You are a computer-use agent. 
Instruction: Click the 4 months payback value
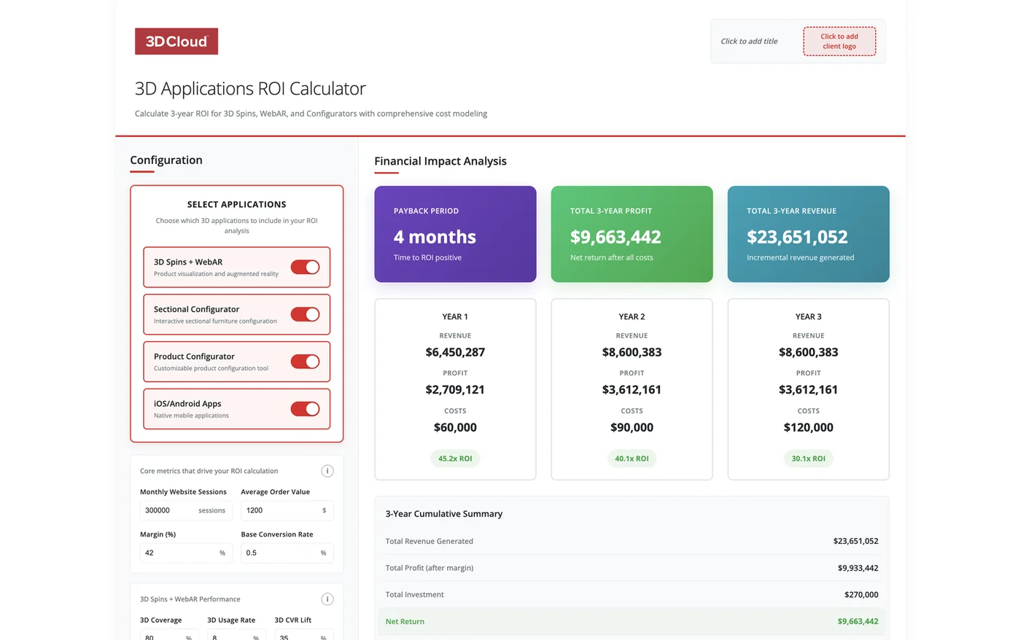(435, 237)
